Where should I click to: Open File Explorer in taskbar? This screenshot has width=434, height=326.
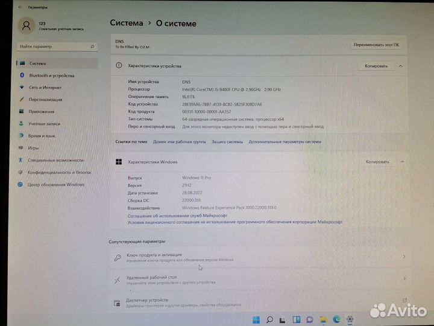323,319
